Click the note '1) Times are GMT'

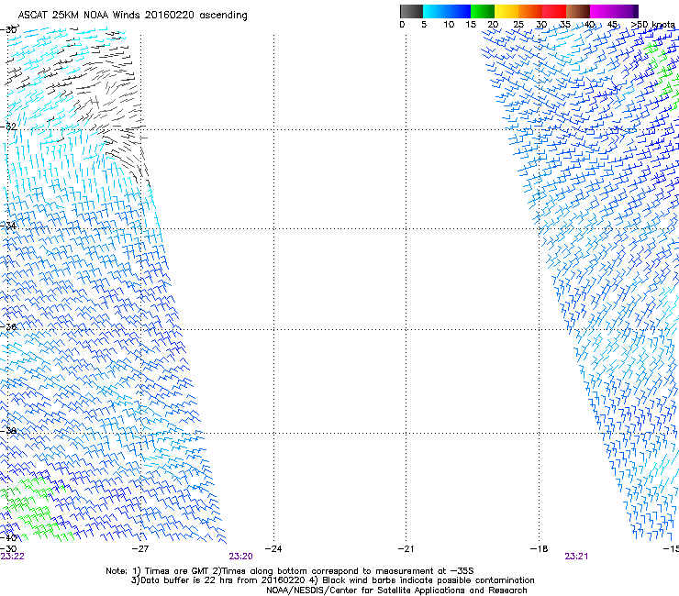pyautogui.click(x=171, y=571)
